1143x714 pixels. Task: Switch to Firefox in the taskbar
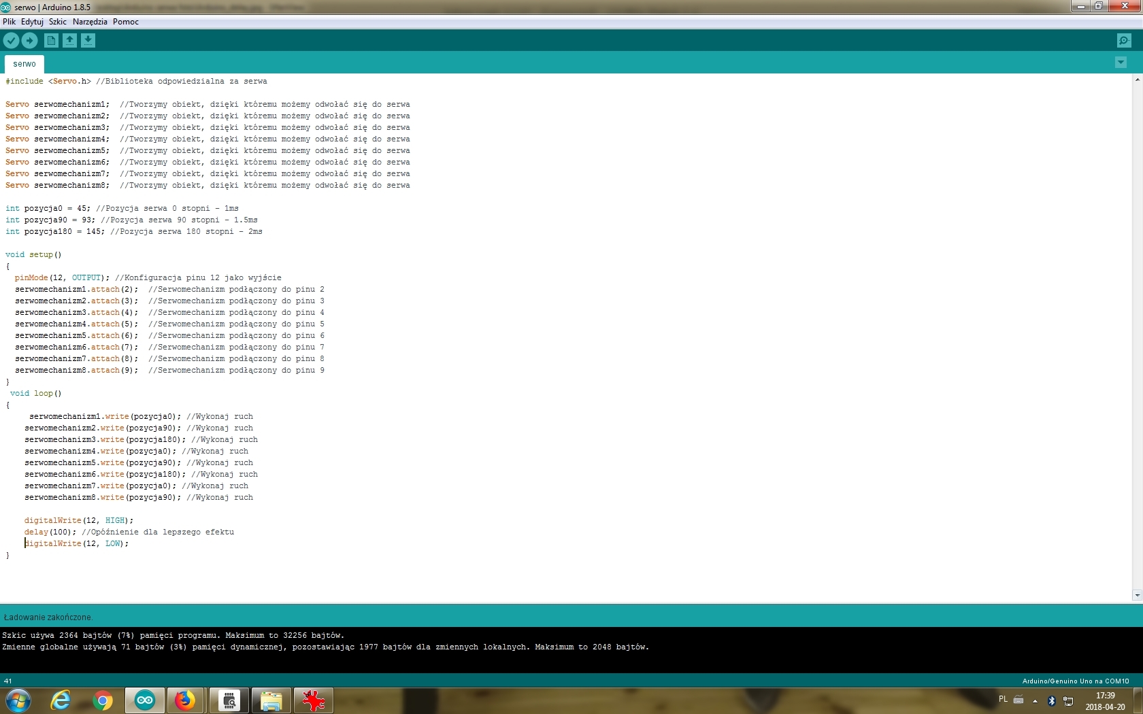coord(186,700)
